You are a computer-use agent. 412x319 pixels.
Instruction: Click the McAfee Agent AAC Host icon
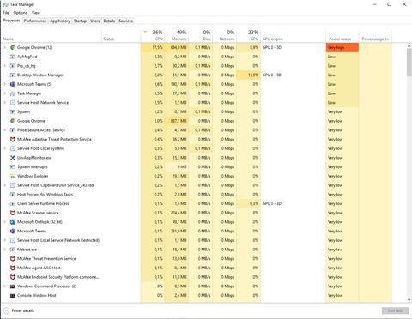coord(13,268)
